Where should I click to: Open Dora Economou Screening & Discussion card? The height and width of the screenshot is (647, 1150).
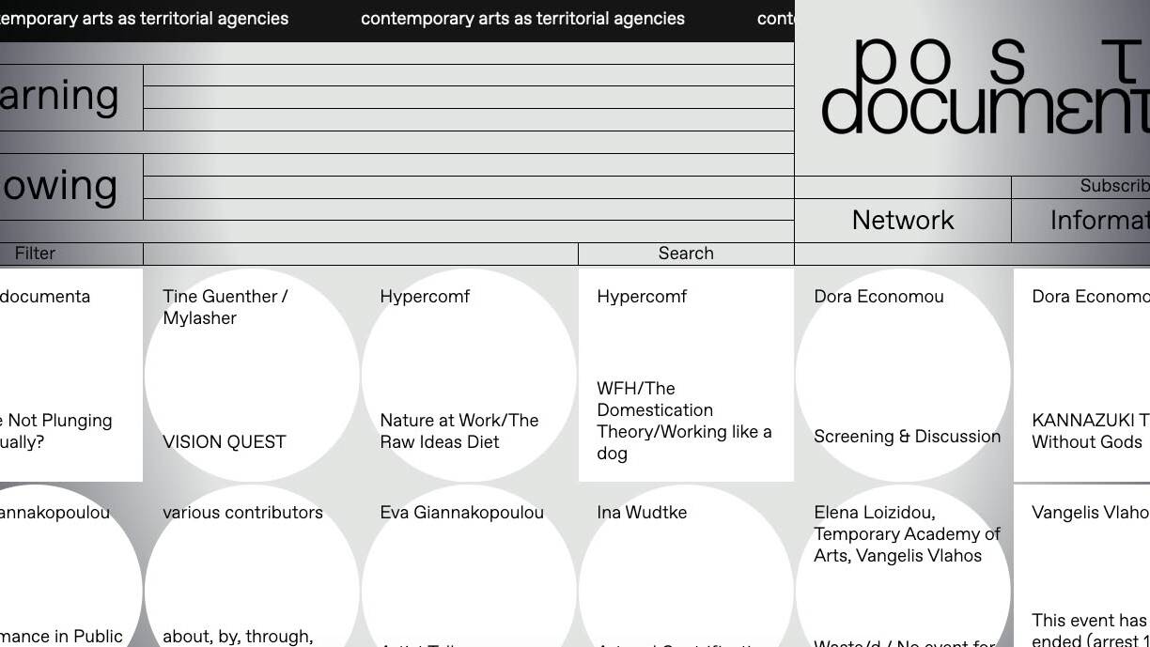pos(902,376)
